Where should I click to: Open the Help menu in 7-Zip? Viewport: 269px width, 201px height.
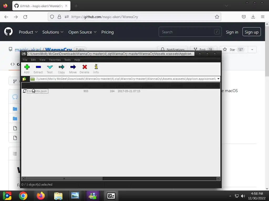click(77, 60)
